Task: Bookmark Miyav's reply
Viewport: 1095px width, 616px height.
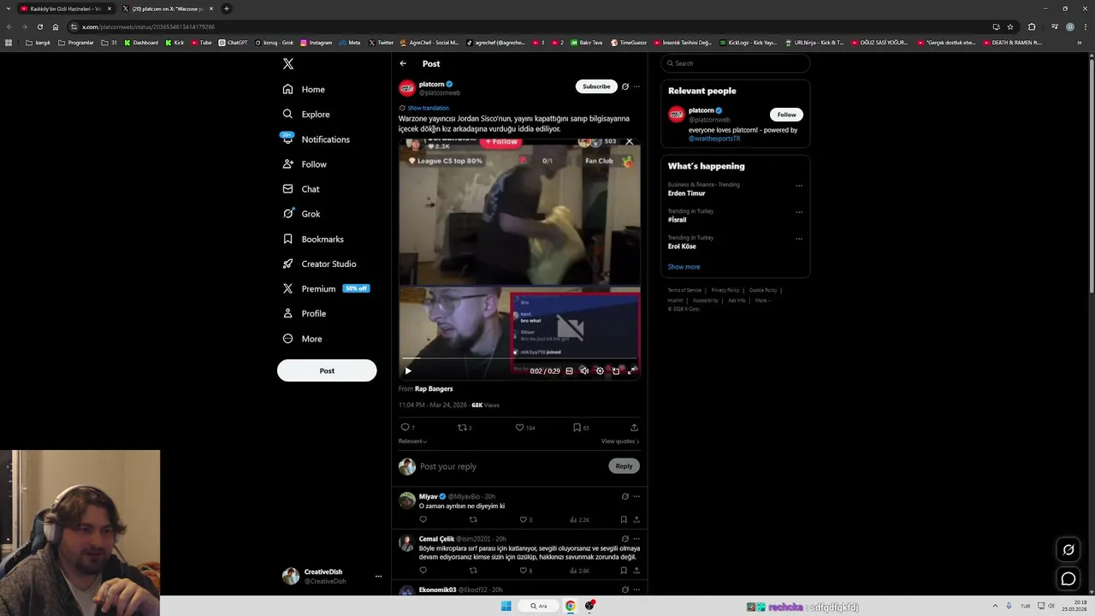Action: coord(624,519)
